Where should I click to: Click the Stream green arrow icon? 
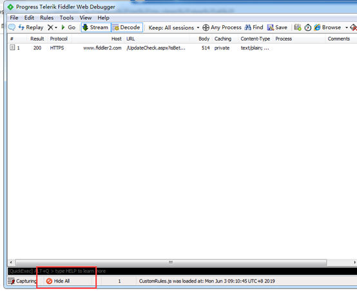(85, 28)
